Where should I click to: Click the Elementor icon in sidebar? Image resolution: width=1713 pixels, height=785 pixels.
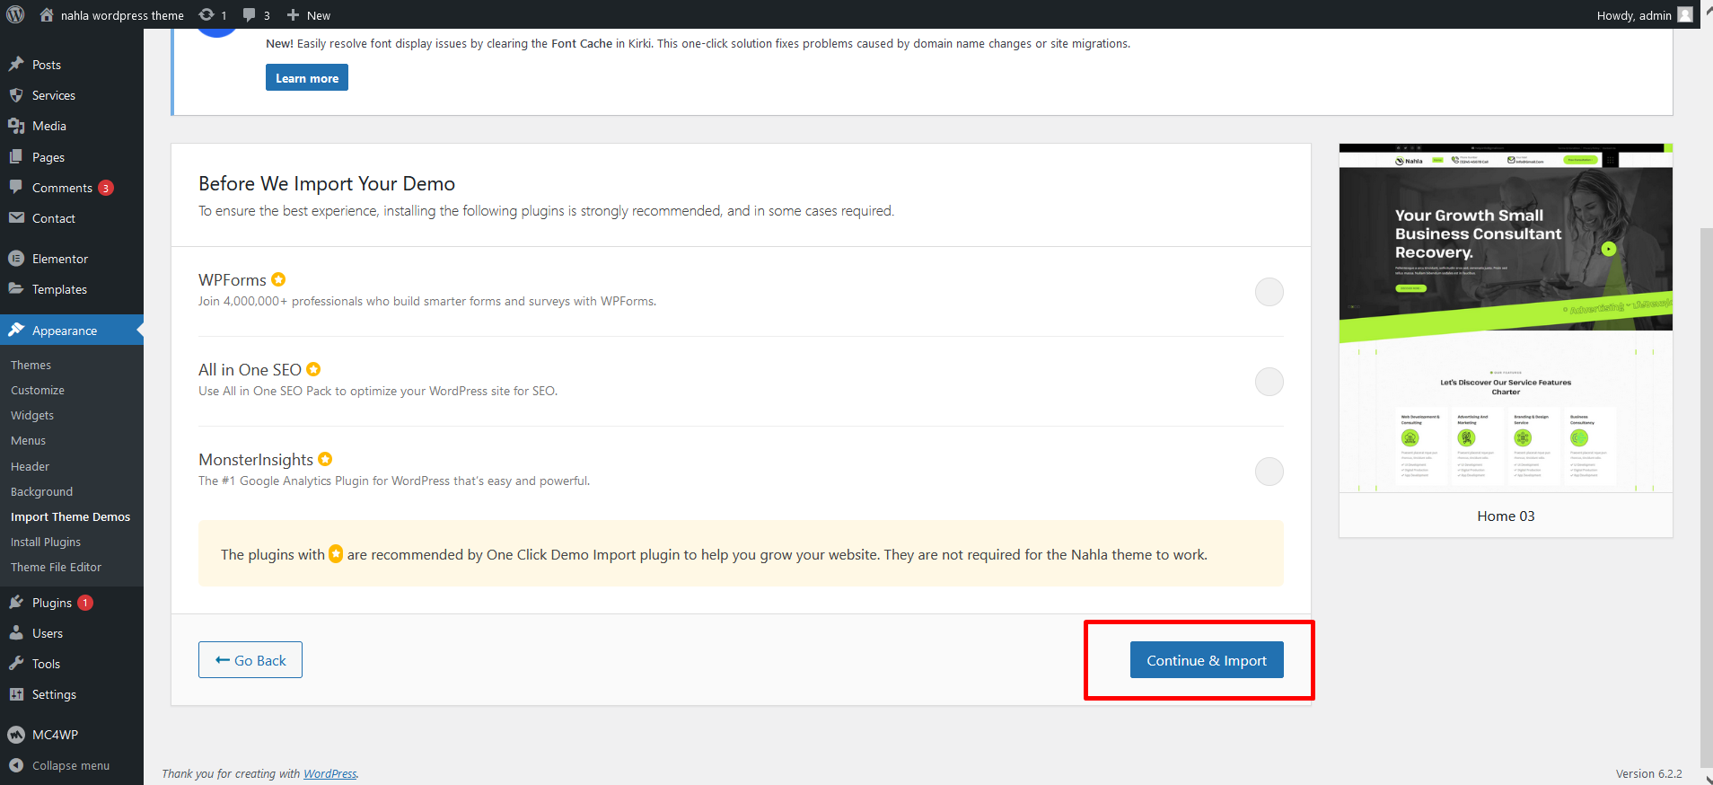point(16,259)
